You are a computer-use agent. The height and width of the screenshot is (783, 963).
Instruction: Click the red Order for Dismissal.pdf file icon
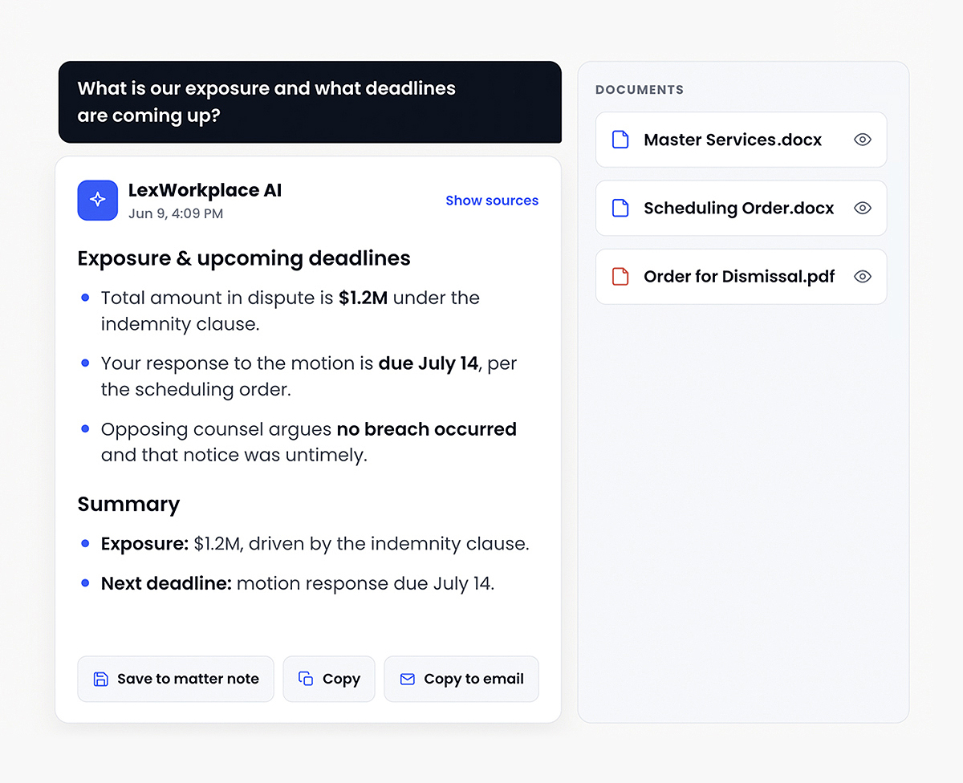[620, 277]
